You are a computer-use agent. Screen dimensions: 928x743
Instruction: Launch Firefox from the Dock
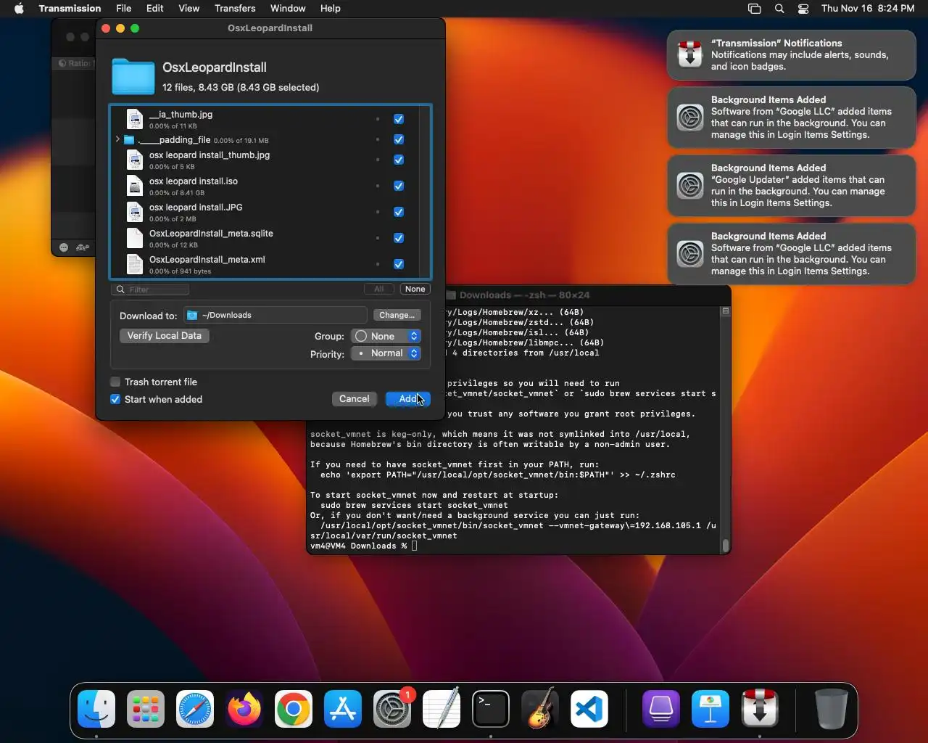tap(244, 709)
